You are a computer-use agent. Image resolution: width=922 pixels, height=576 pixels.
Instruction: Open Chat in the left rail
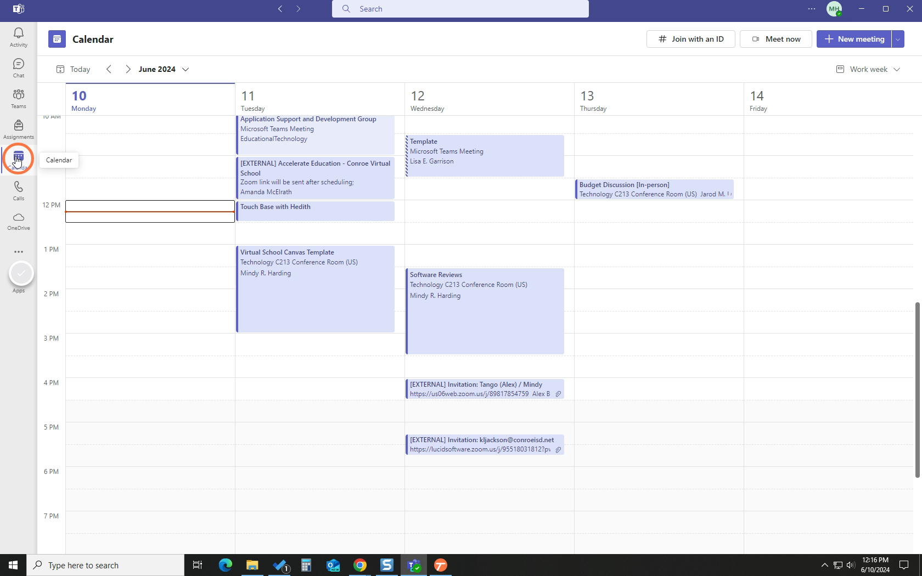point(18,69)
